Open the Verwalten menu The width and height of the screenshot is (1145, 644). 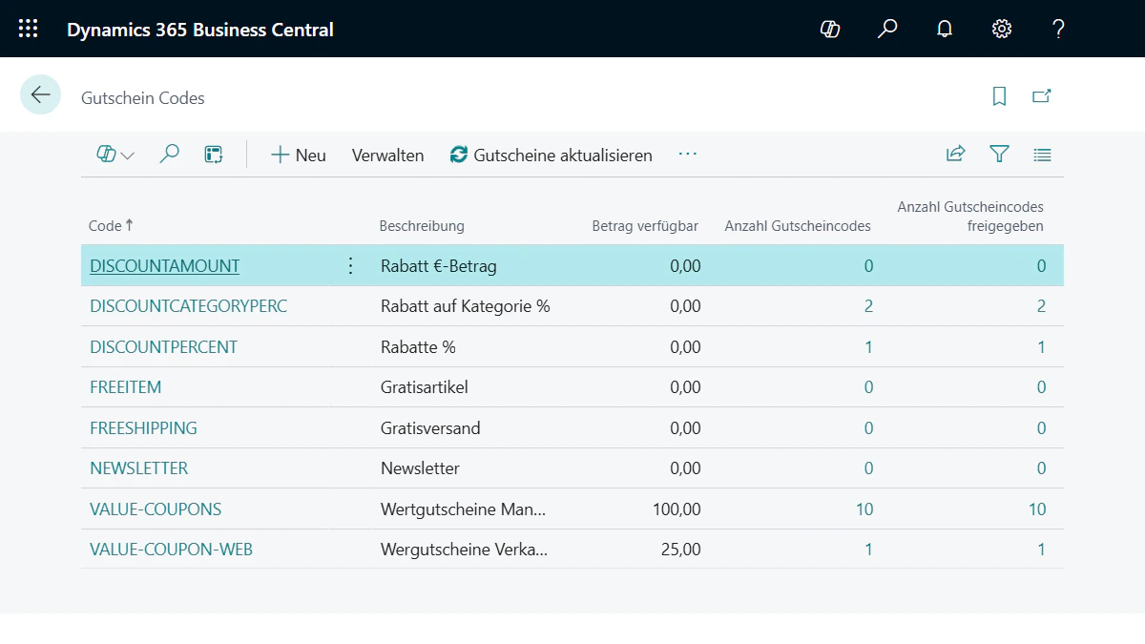tap(387, 156)
